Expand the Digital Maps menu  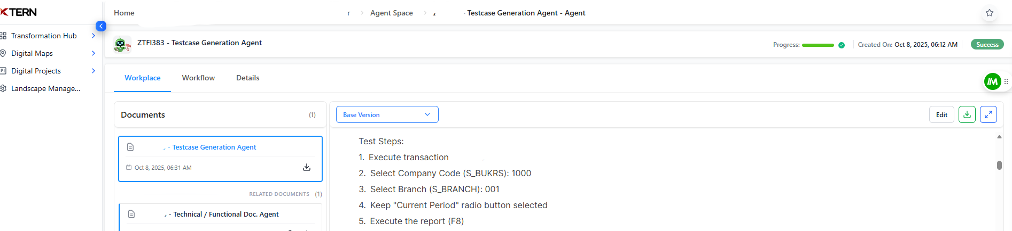click(94, 53)
